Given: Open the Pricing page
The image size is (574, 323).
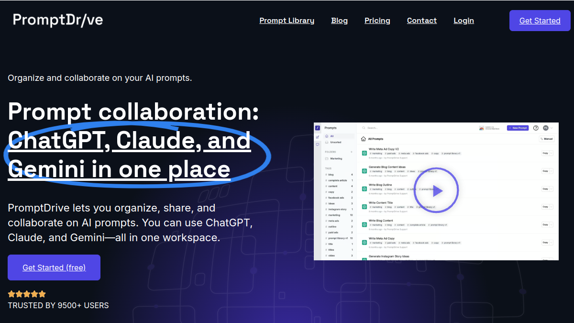Looking at the screenshot, I should [377, 21].
